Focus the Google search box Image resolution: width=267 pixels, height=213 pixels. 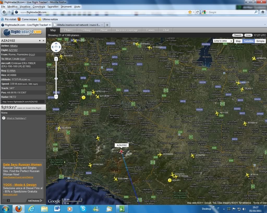click(231, 12)
